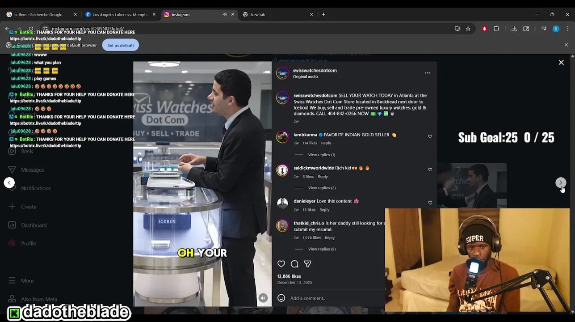
Task: Open a new browser tab with plus button
Action: (x=323, y=14)
